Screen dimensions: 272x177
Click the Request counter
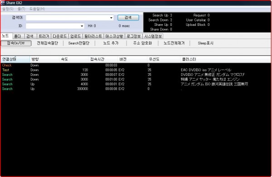pos(201,15)
